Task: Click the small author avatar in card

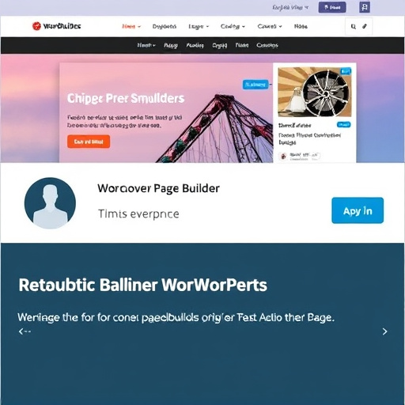Action: pos(283,156)
